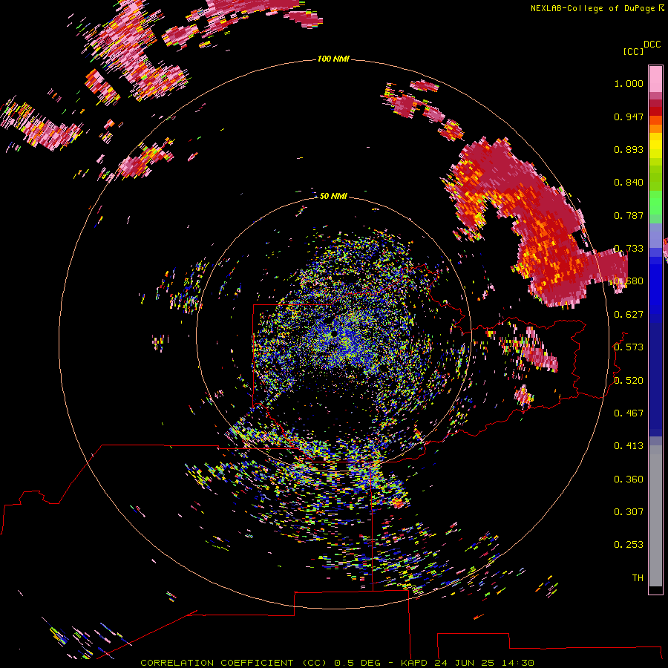Click the TH threshold label
Image resolution: width=668 pixels, height=668 pixels.
638,578
